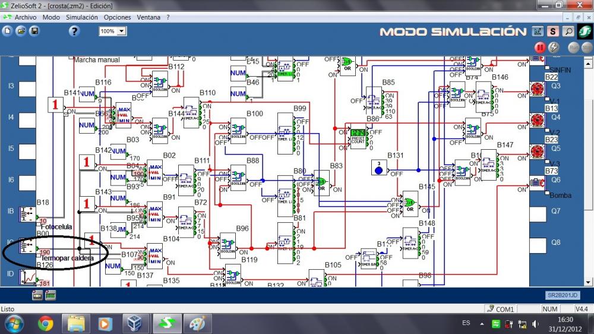Open the Help question mark icon
Viewport: 594px width, 334px height.
[x=74, y=31]
